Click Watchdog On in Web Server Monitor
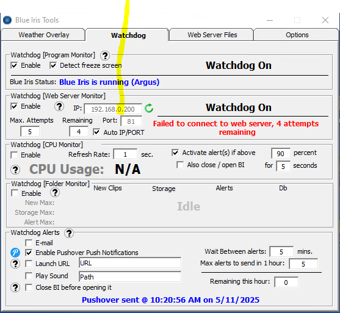 [239, 107]
